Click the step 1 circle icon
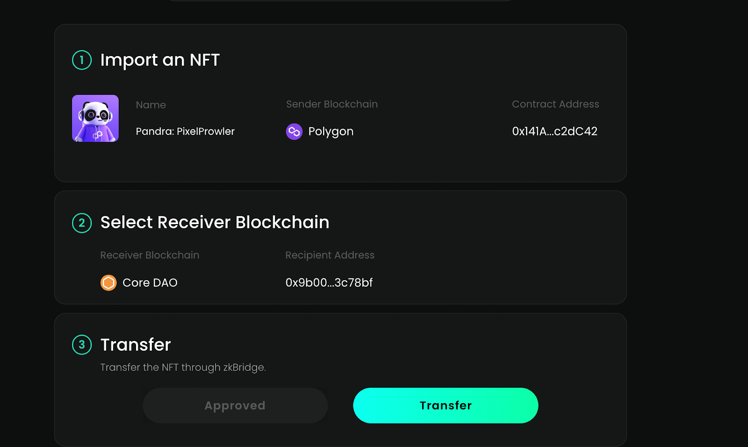The width and height of the screenshot is (748, 447). pos(82,60)
